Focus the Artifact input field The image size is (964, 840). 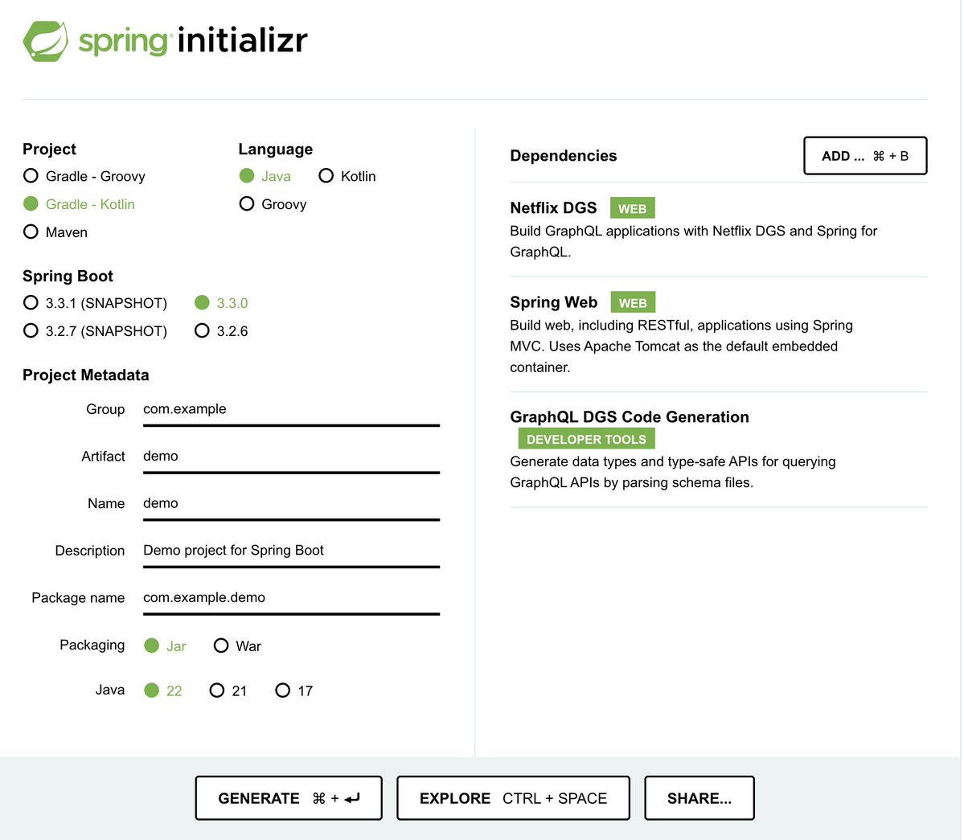[291, 457]
